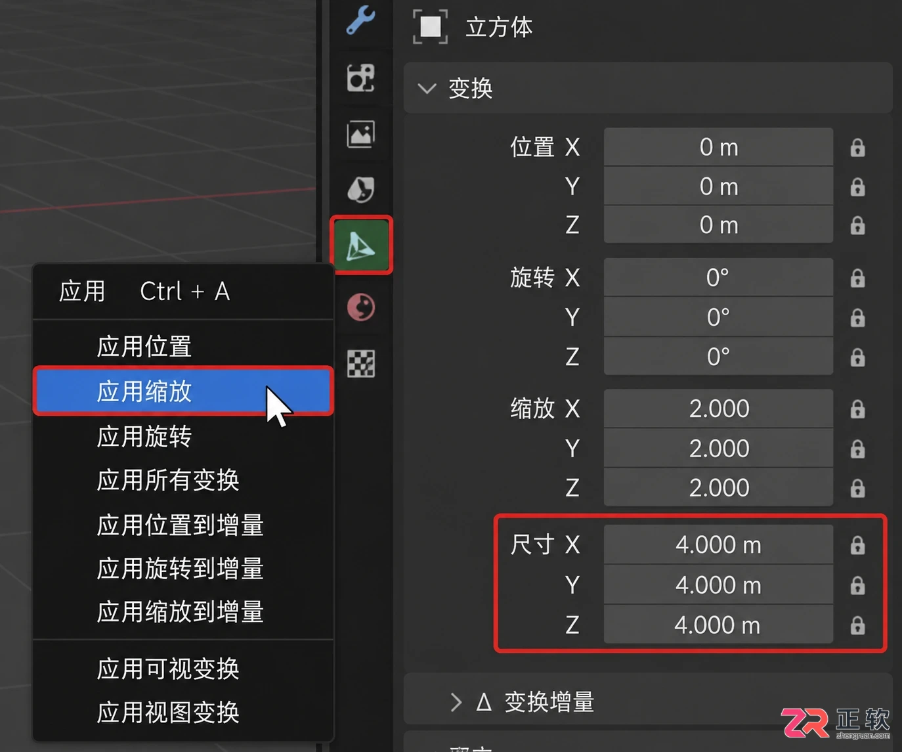Lock the 旋转 Y value
The height and width of the screenshot is (752, 902).
(x=857, y=317)
